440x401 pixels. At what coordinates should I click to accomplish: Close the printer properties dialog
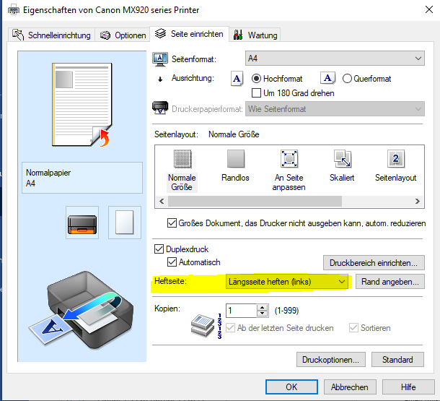pos(428,9)
